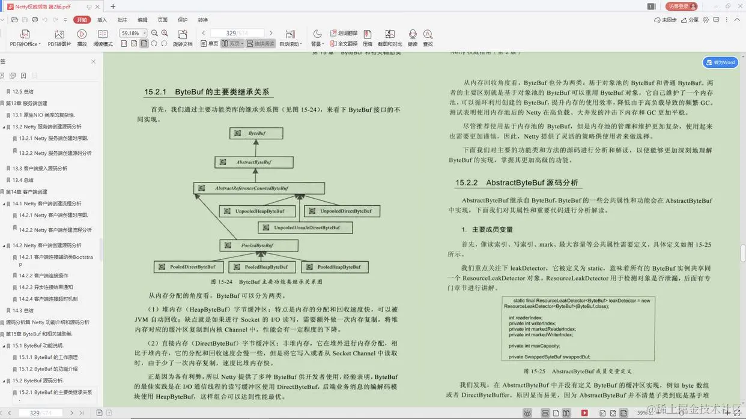Start 朗读 read aloud
Image resolution: width=746 pixels, height=419 pixels.
pyautogui.click(x=413, y=38)
